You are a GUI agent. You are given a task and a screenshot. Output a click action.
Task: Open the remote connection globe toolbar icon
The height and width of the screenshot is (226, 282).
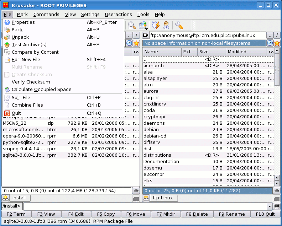click(x=143, y=25)
